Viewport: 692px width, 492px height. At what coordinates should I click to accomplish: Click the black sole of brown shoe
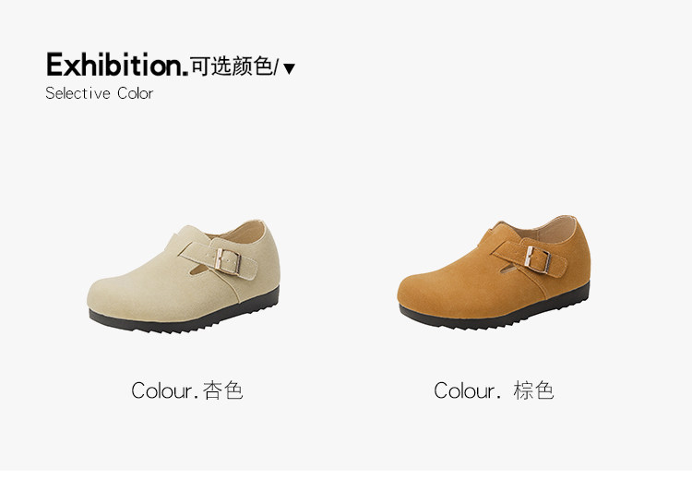tap(495, 314)
